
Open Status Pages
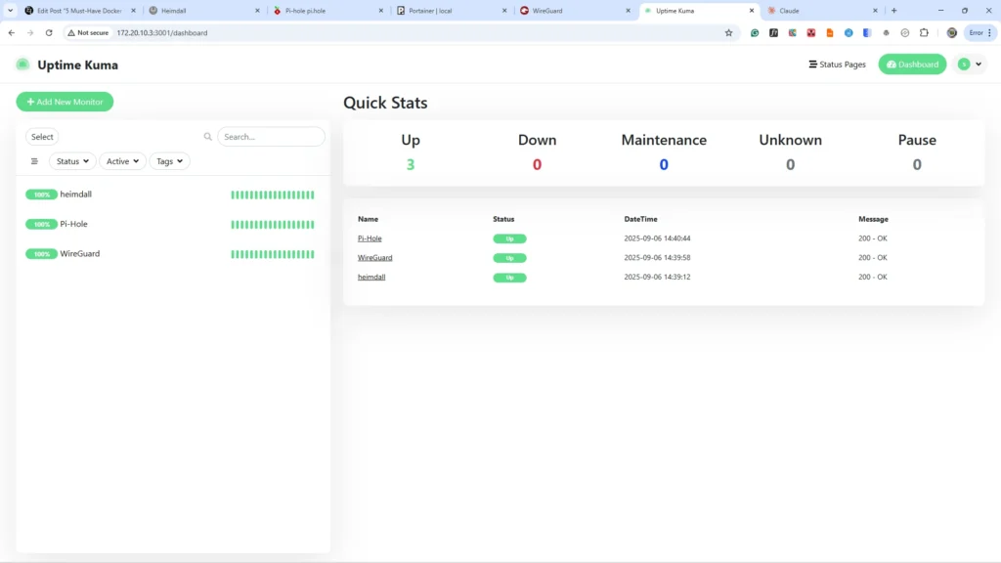[x=837, y=65]
